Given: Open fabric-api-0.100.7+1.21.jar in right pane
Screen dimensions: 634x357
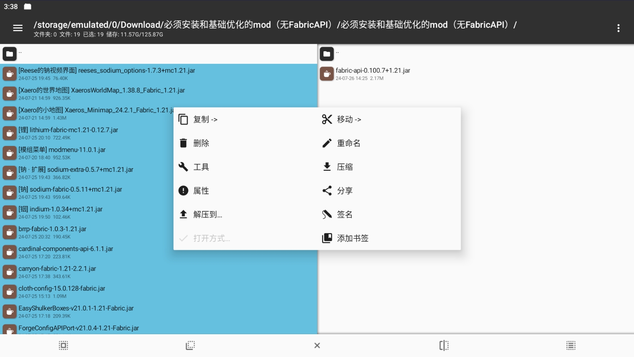Looking at the screenshot, I should coord(476,74).
